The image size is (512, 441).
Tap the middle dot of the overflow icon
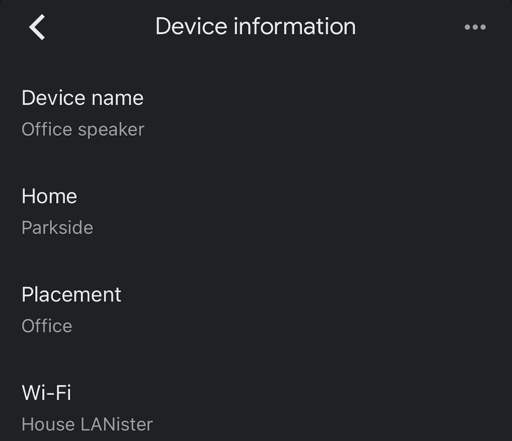pyautogui.click(x=475, y=27)
